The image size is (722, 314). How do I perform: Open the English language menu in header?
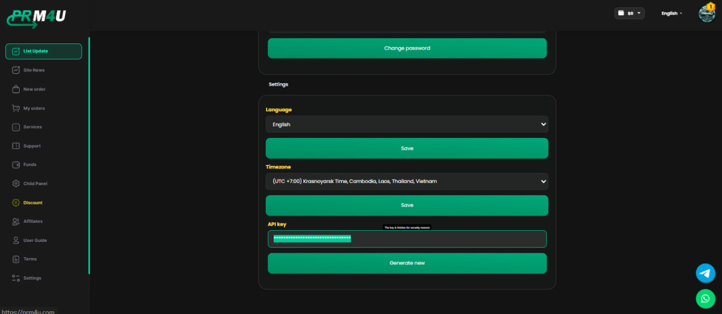pos(671,14)
